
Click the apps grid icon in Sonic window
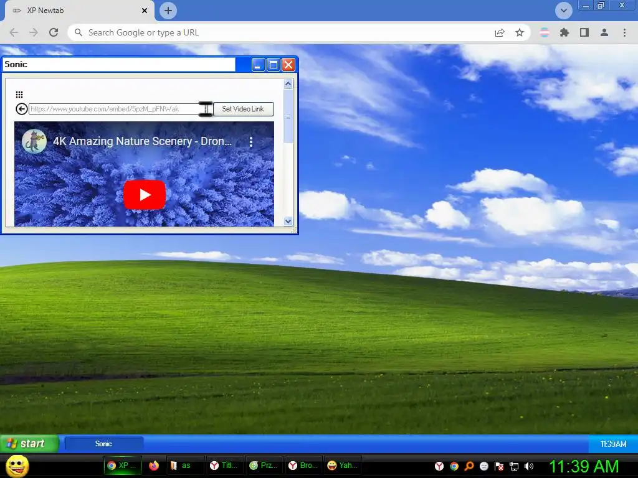click(x=19, y=95)
